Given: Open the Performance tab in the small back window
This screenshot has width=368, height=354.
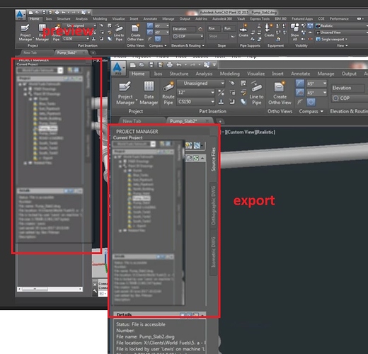Looking at the screenshot, I should pos(339,18).
